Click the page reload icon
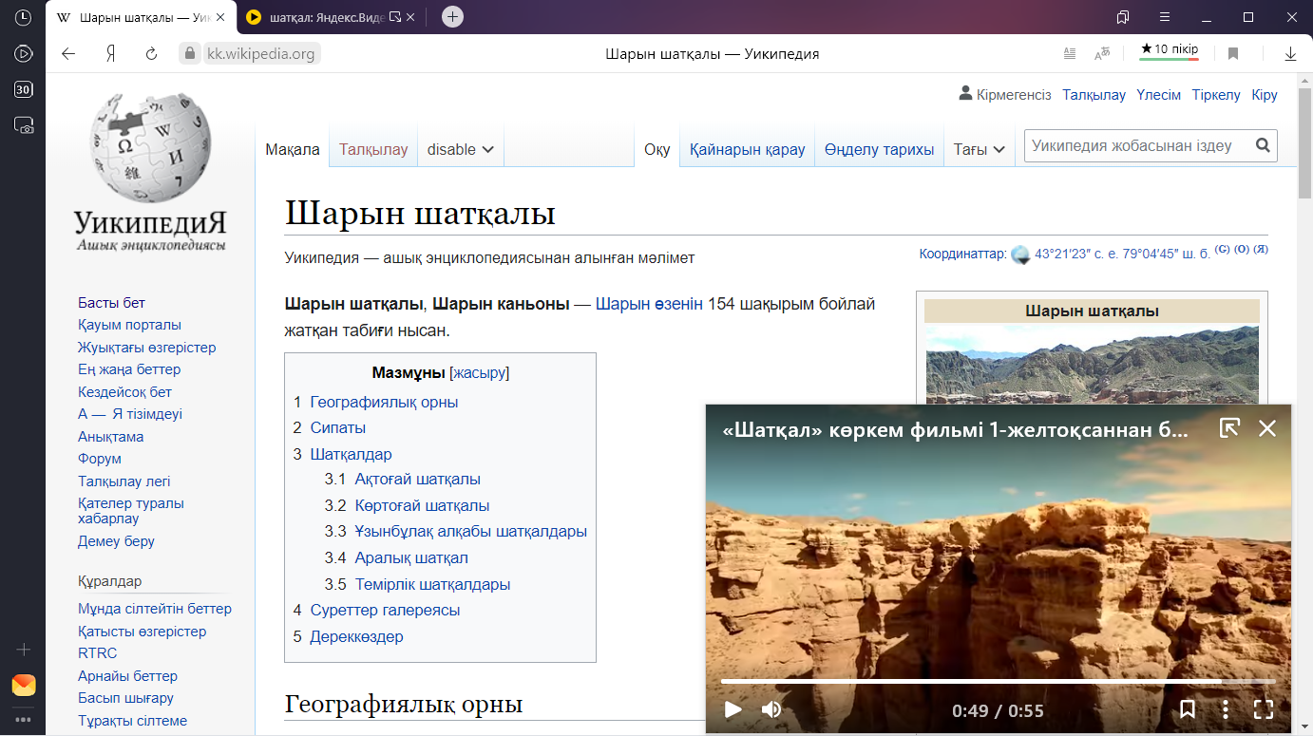Screen dimensions: 1313x736 (151, 54)
